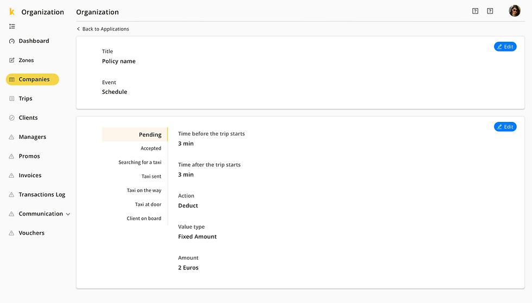Open the Invoices warning icon

click(x=12, y=176)
